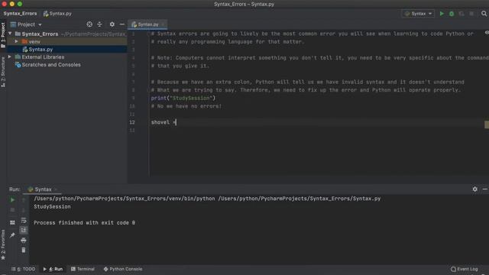Rerun Syntax from Run panel
This screenshot has width=489, height=275.
click(x=12, y=200)
